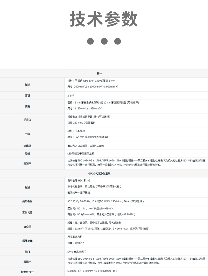Click the 循环单元 row label

click(x=27, y=241)
